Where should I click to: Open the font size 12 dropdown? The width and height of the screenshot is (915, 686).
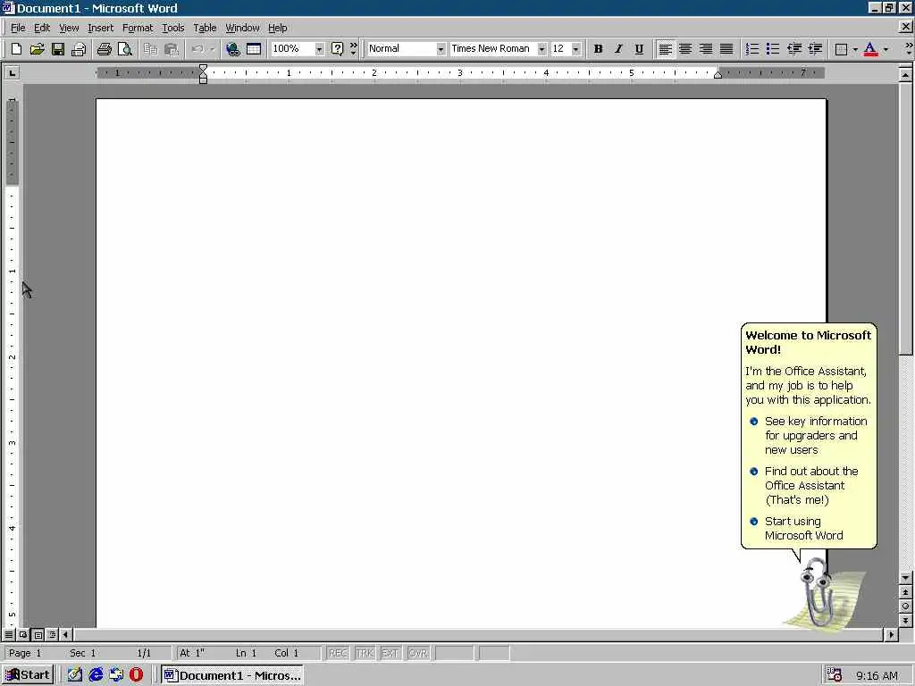(576, 49)
